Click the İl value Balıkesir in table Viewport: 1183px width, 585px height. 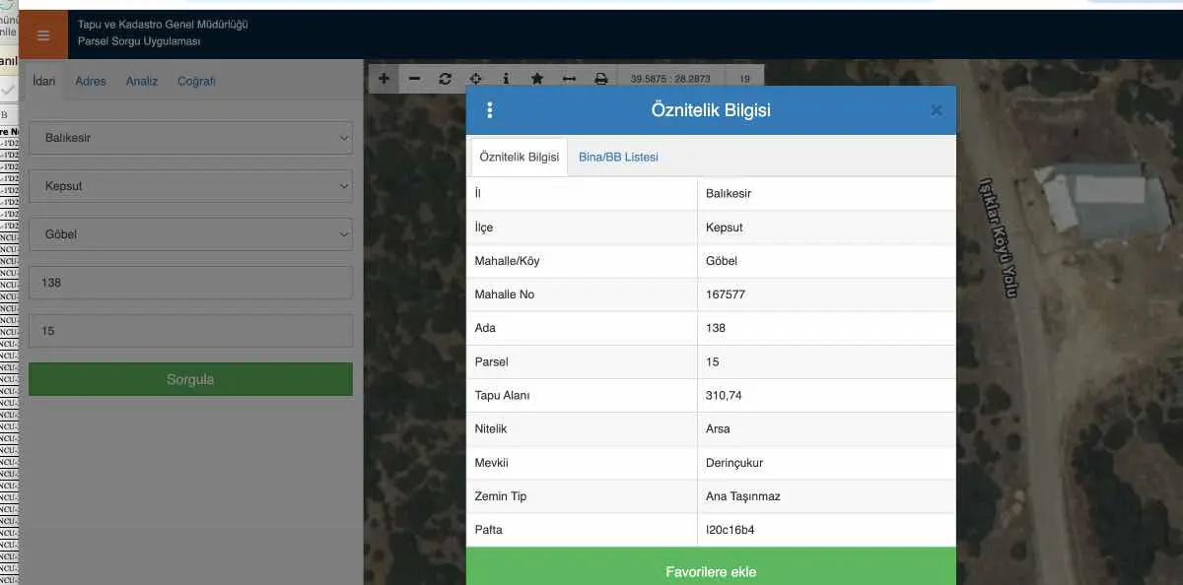[x=729, y=194]
